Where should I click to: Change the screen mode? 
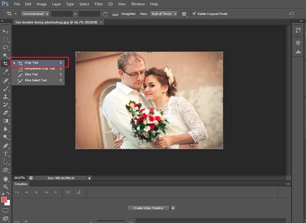tap(5, 219)
